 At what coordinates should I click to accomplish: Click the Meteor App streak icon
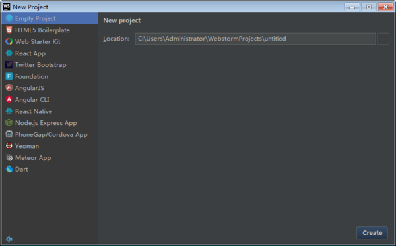coord(9,157)
